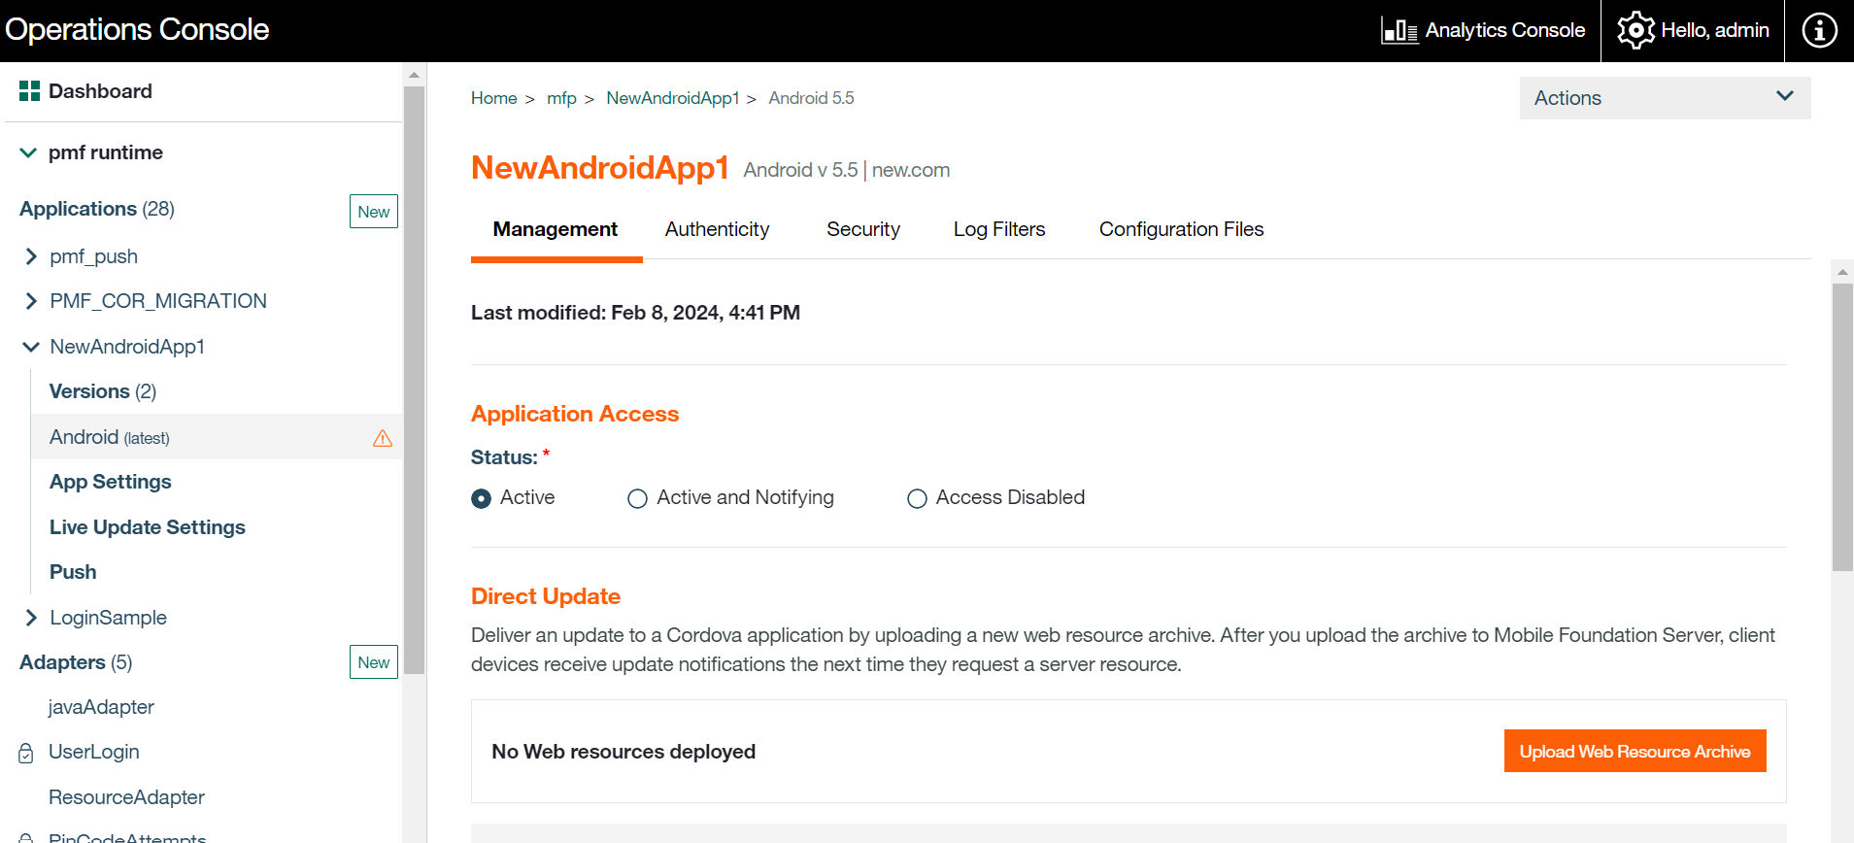Choose the Active and Notifying option
Image resolution: width=1854 pixels, height=843 pixels.
(x=637, y=498)
